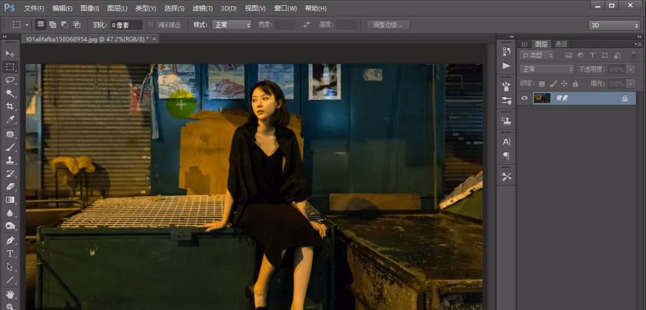Select the Healing Brush tool
Screen dimensions: 646x310
(10, 134)
